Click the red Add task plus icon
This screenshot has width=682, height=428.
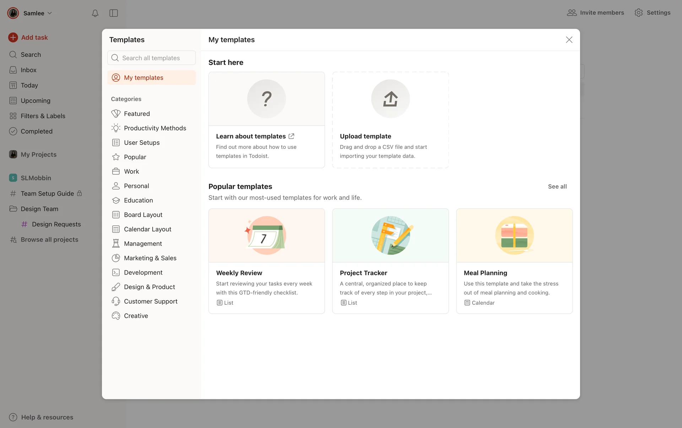click(13, 37)
